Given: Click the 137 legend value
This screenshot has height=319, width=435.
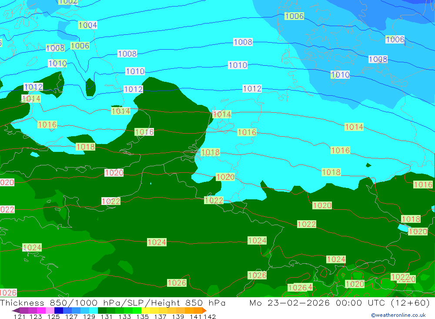Looking at the screenshot, I should pos(160,317).
